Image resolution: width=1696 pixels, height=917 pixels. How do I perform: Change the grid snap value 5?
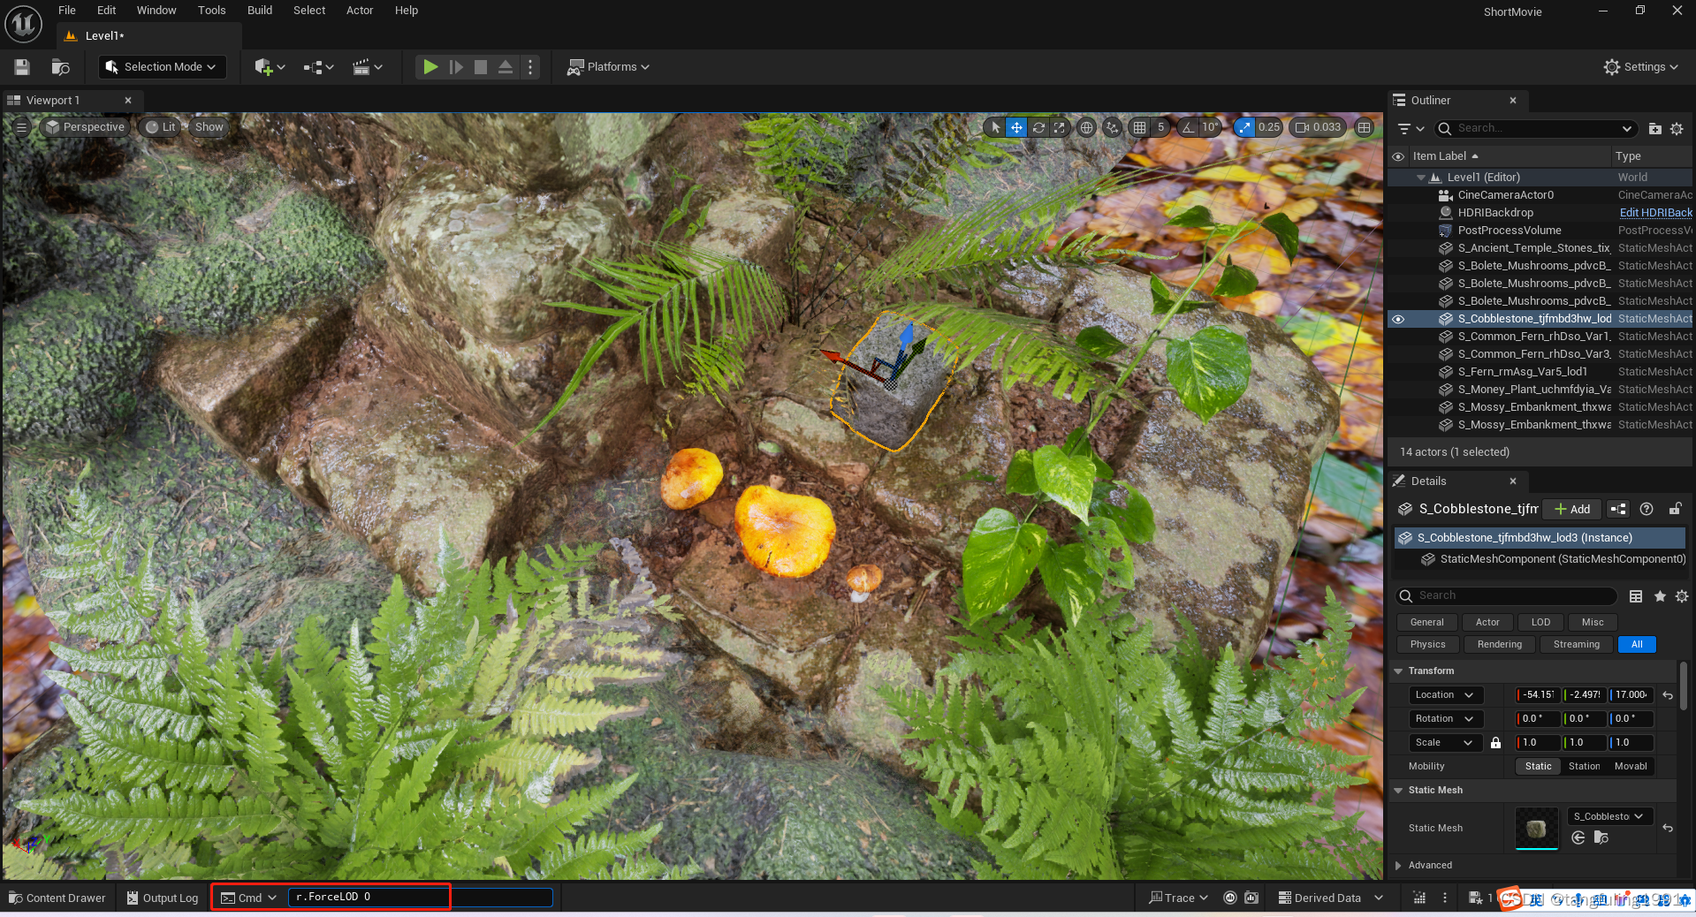tap(1161, 127)
